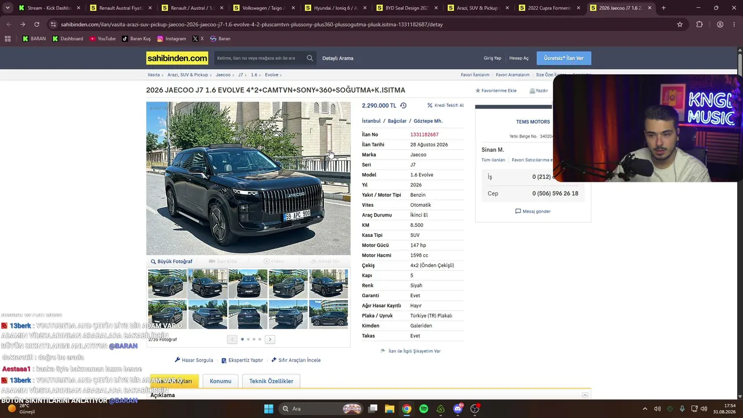Open the X bookmark
This screenshot has width=743, height=418.
198,39
